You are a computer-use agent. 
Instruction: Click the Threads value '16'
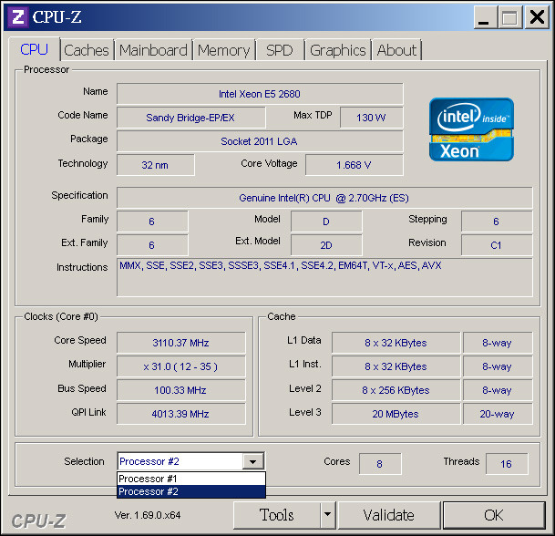pos(507,464)
